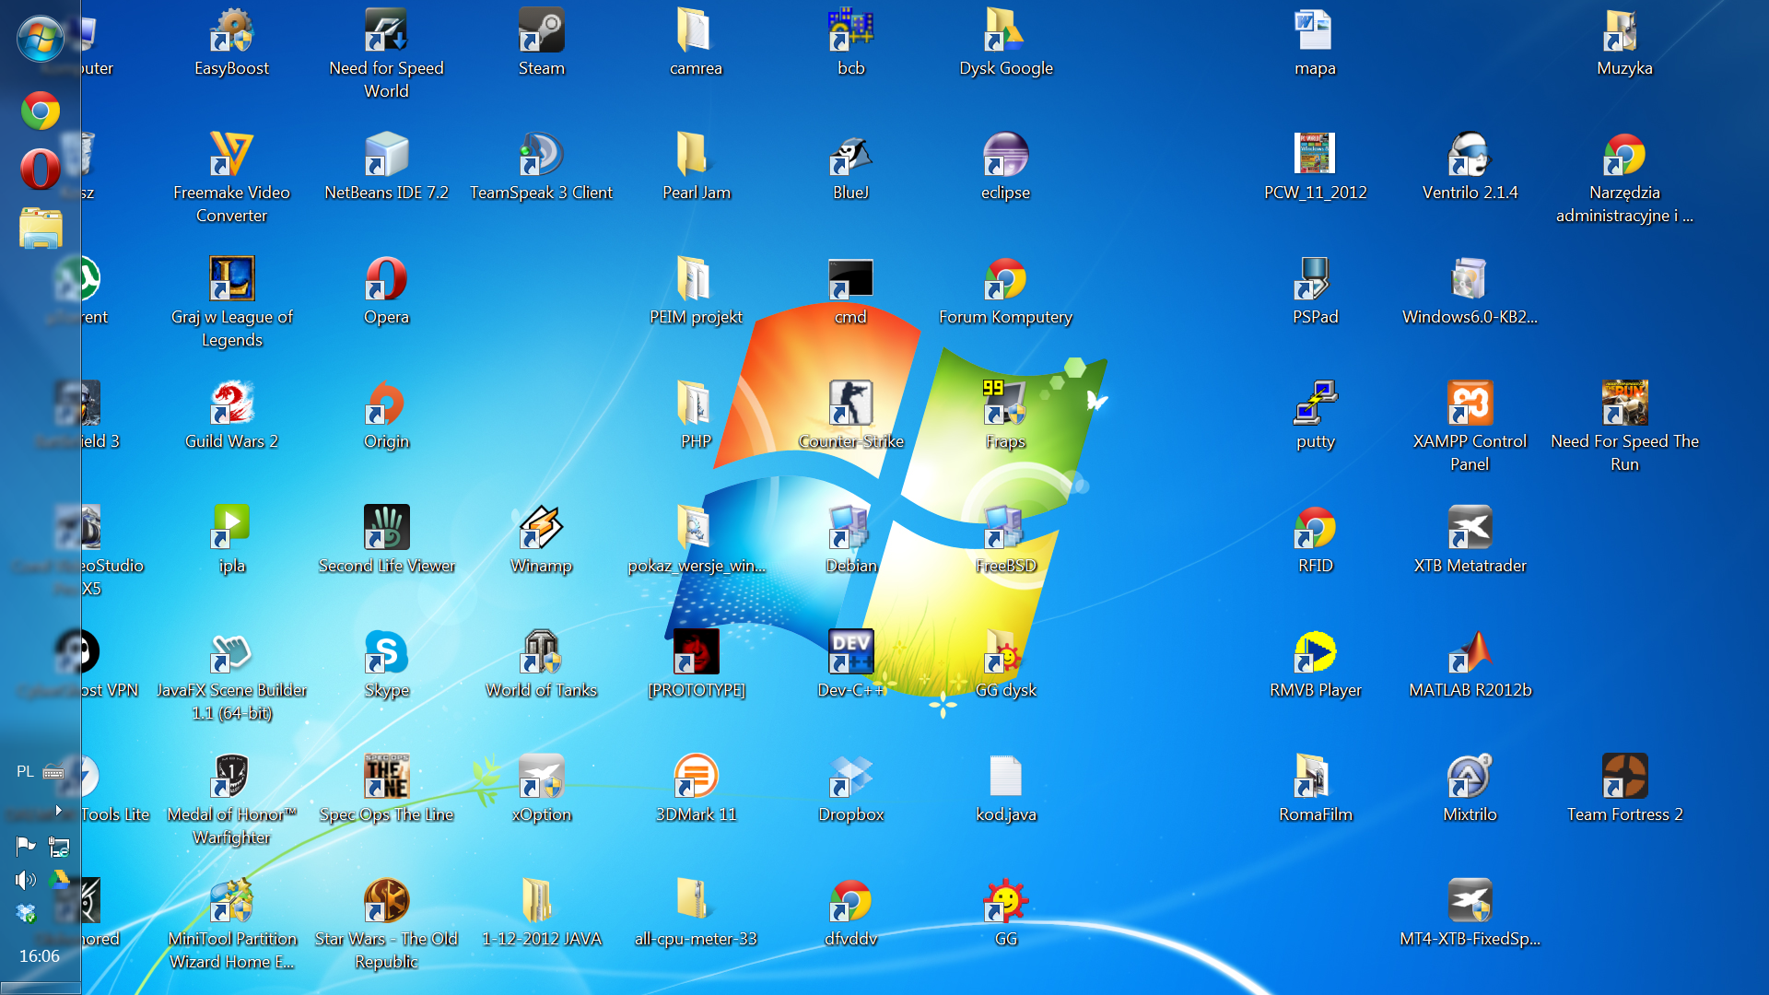This screenshot has height=995, width=1769.
Task: Select the [PROTOTYPE] game shortcut
Action: point(696,664)
